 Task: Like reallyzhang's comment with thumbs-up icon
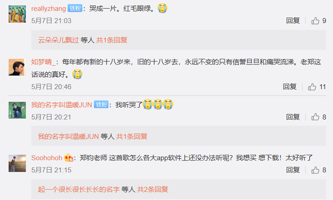click(x=315, y=21)
